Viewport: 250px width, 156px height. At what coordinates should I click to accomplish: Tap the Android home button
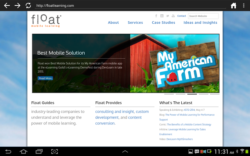[23, 151]
